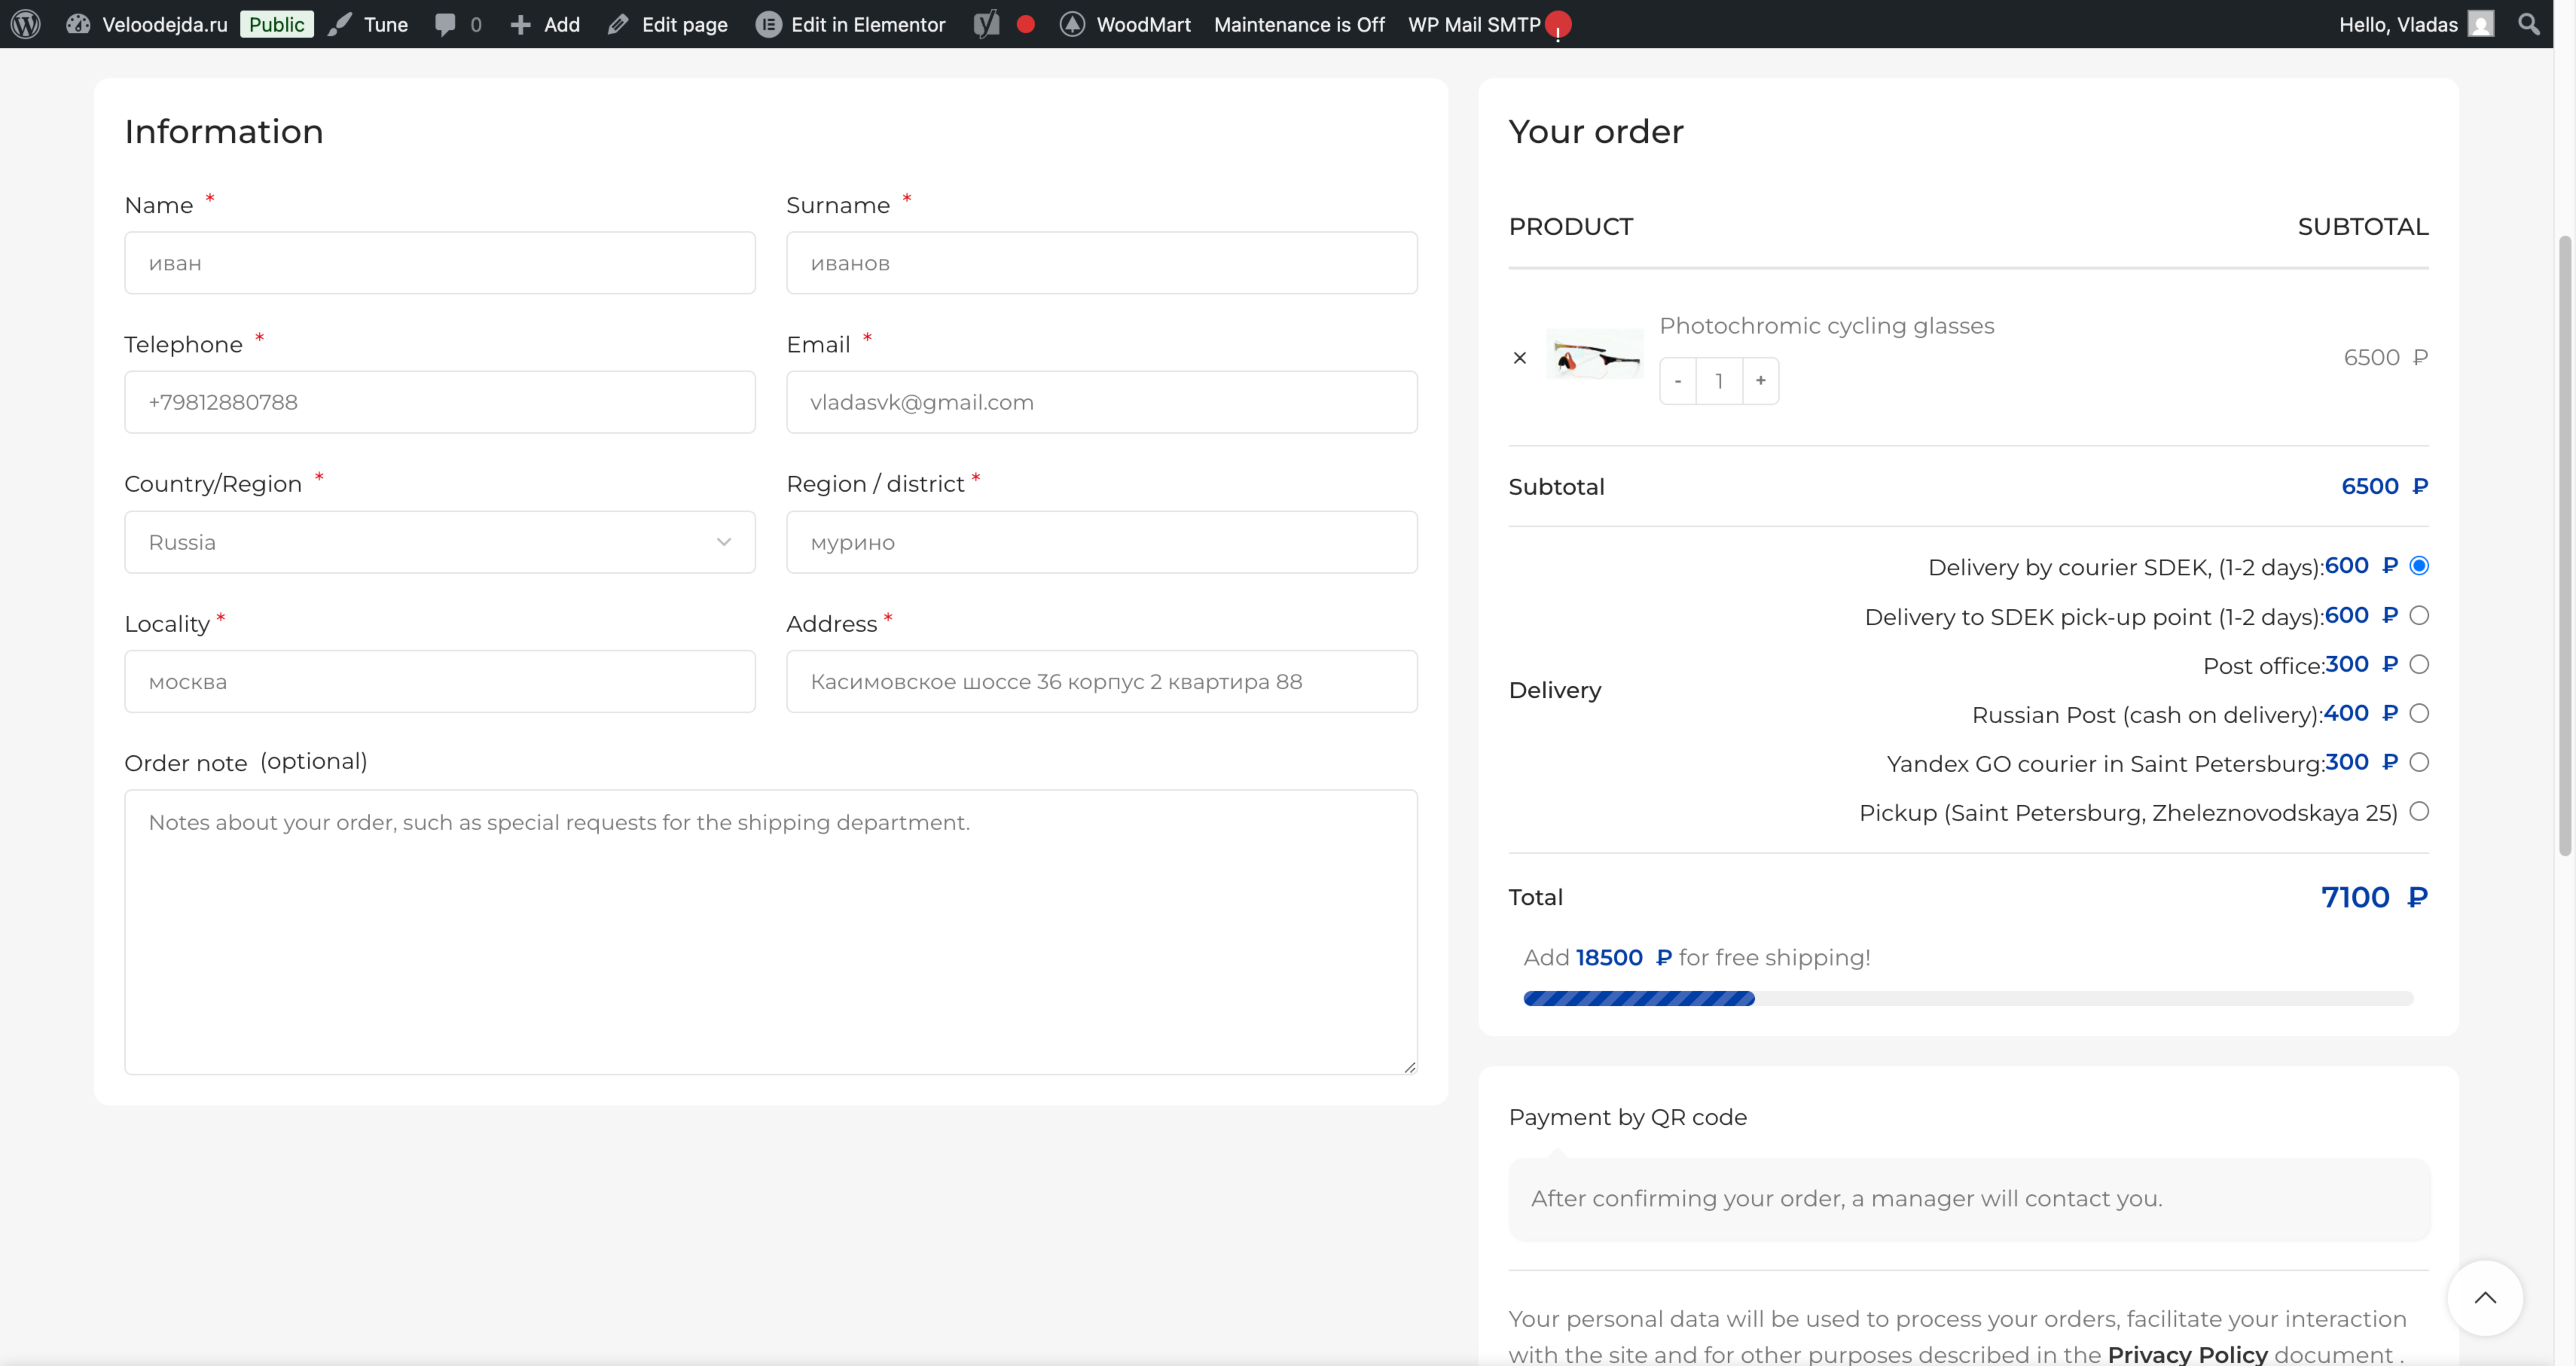Decrease glasses quantity with minus button
The height and width of the screenshot is (1366, 2576).
(x=1678, y=381)
